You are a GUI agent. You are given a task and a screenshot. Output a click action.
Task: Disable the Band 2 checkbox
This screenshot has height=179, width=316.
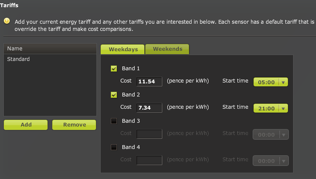tap(114, 95)
